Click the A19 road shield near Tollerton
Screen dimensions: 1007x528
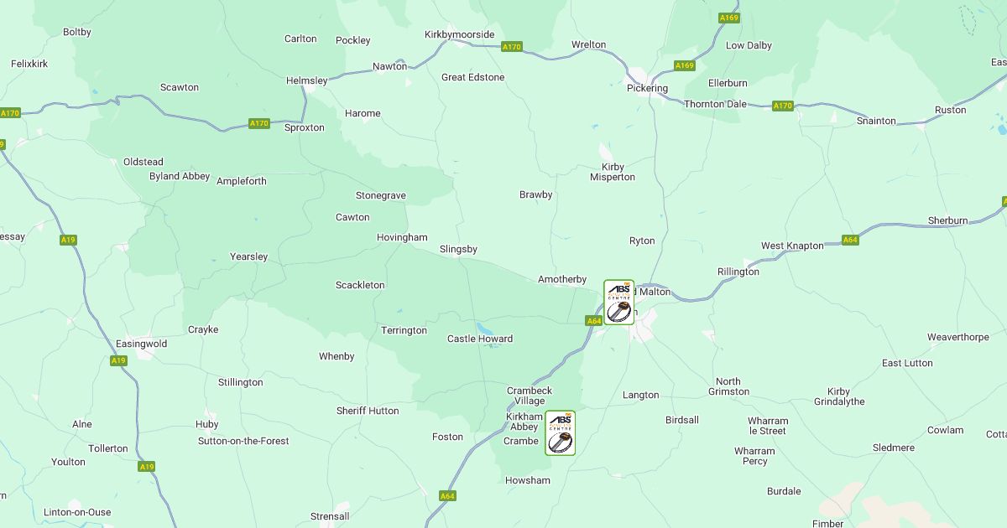point(147,467)
